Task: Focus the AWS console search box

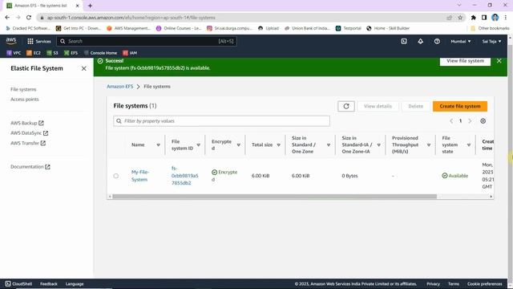Action: pyautogui.click(x=147, y=41)
